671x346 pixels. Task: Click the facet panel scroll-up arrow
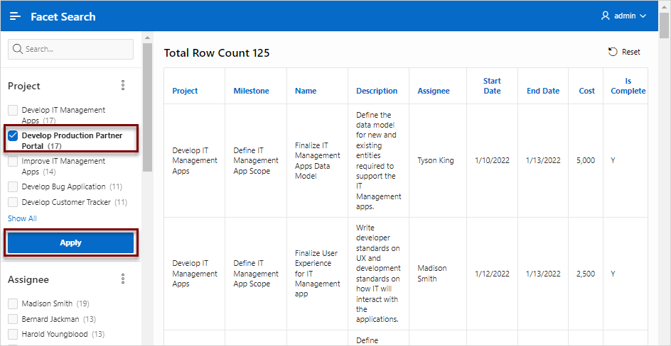click(x=147, y=37)
